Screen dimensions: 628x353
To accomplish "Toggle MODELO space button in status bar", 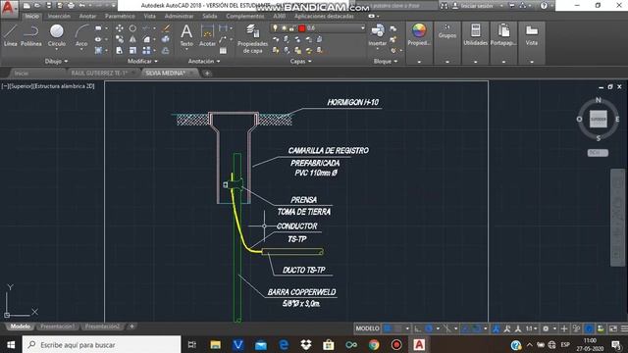I will coord(367,328).
